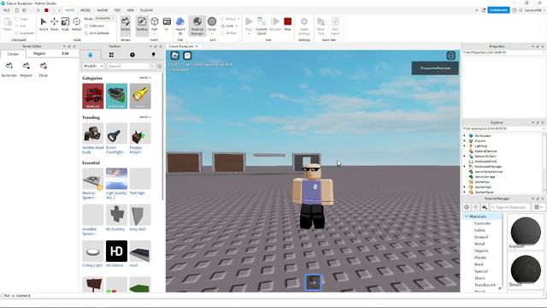Select the High Quality Sky thumbnail

tap(116, 179)
